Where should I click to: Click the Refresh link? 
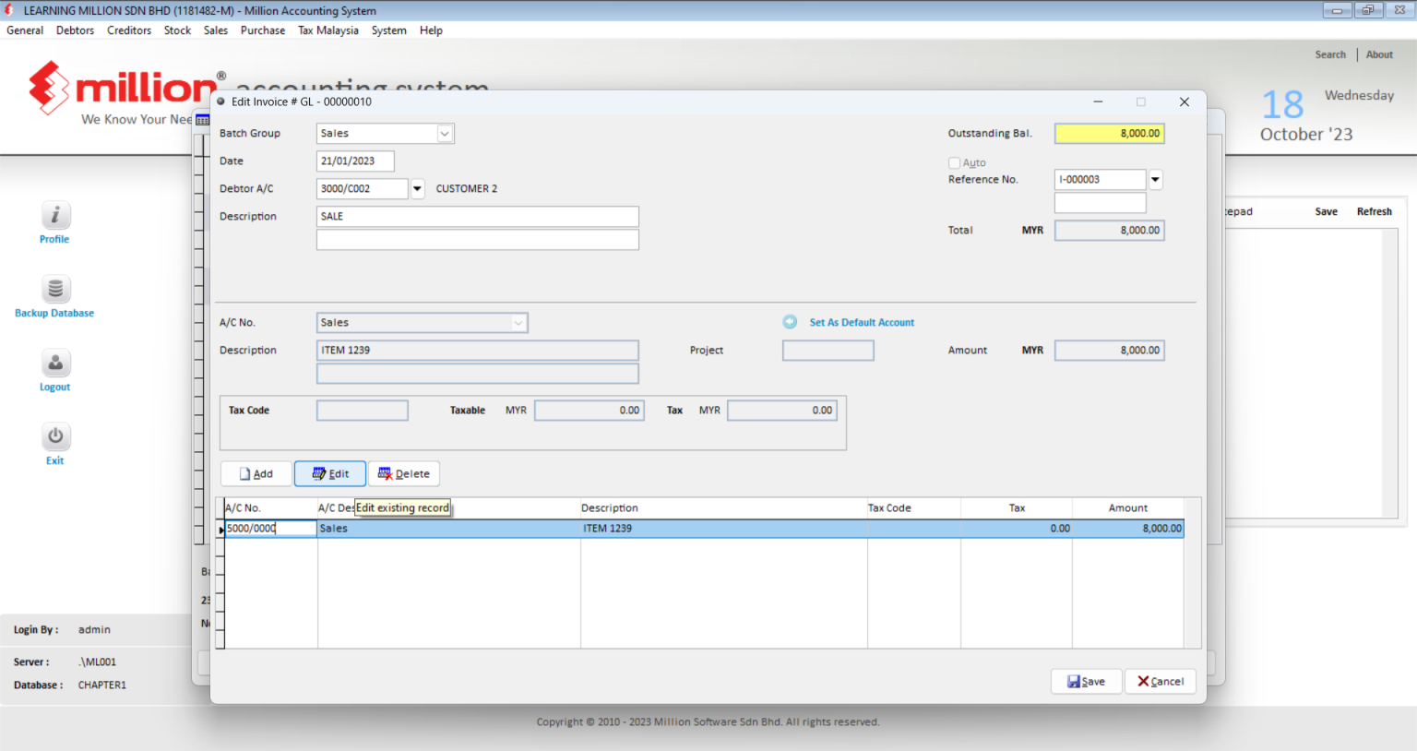(1374, 211)
